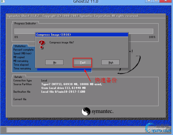Screen dimensions: 173x135
Task: Maximize the Ghost32 window
Action: (x=156, y=1)
